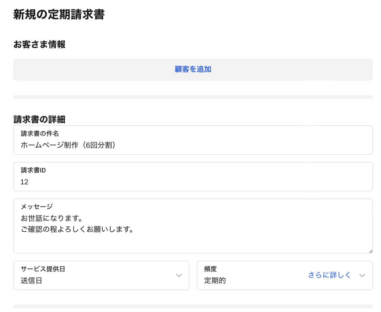Click the お世話になります。 line in the message

(51, 218)
